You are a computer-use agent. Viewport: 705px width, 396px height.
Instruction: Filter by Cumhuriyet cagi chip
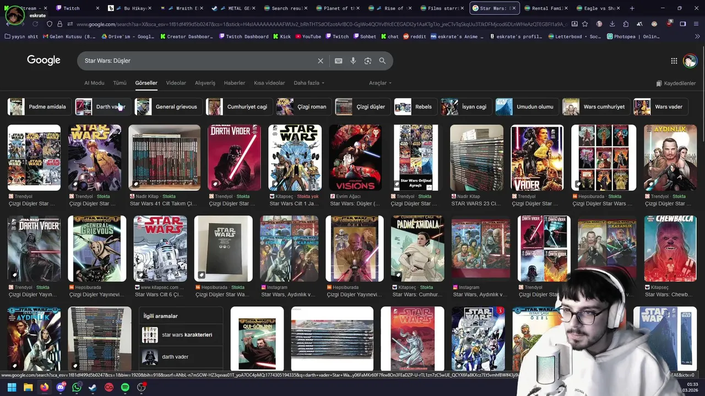(238, 107)
